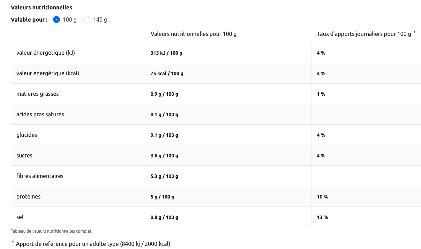Screen dimensions: 421x249
Task: Click the "acides gras saturés" row label
Action: (40, 115)
